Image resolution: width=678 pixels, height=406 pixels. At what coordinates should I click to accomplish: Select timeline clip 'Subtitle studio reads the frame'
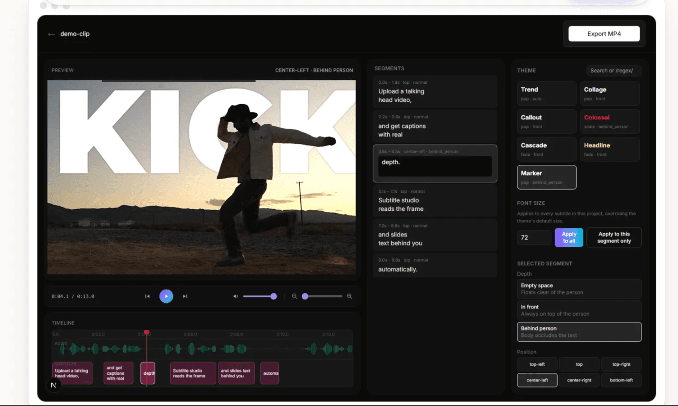coord(192,373)
